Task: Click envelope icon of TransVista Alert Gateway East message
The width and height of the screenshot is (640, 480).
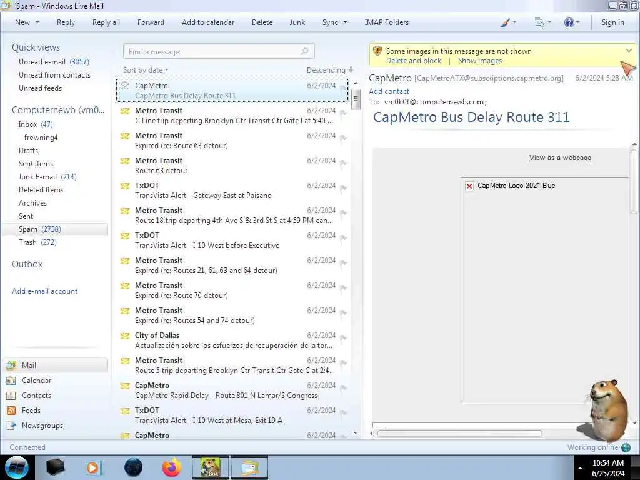Action: click(125, 186)
